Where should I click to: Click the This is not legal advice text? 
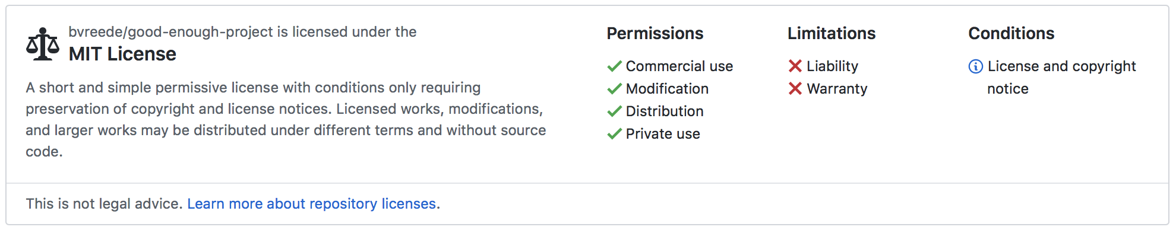coord(104,204)
